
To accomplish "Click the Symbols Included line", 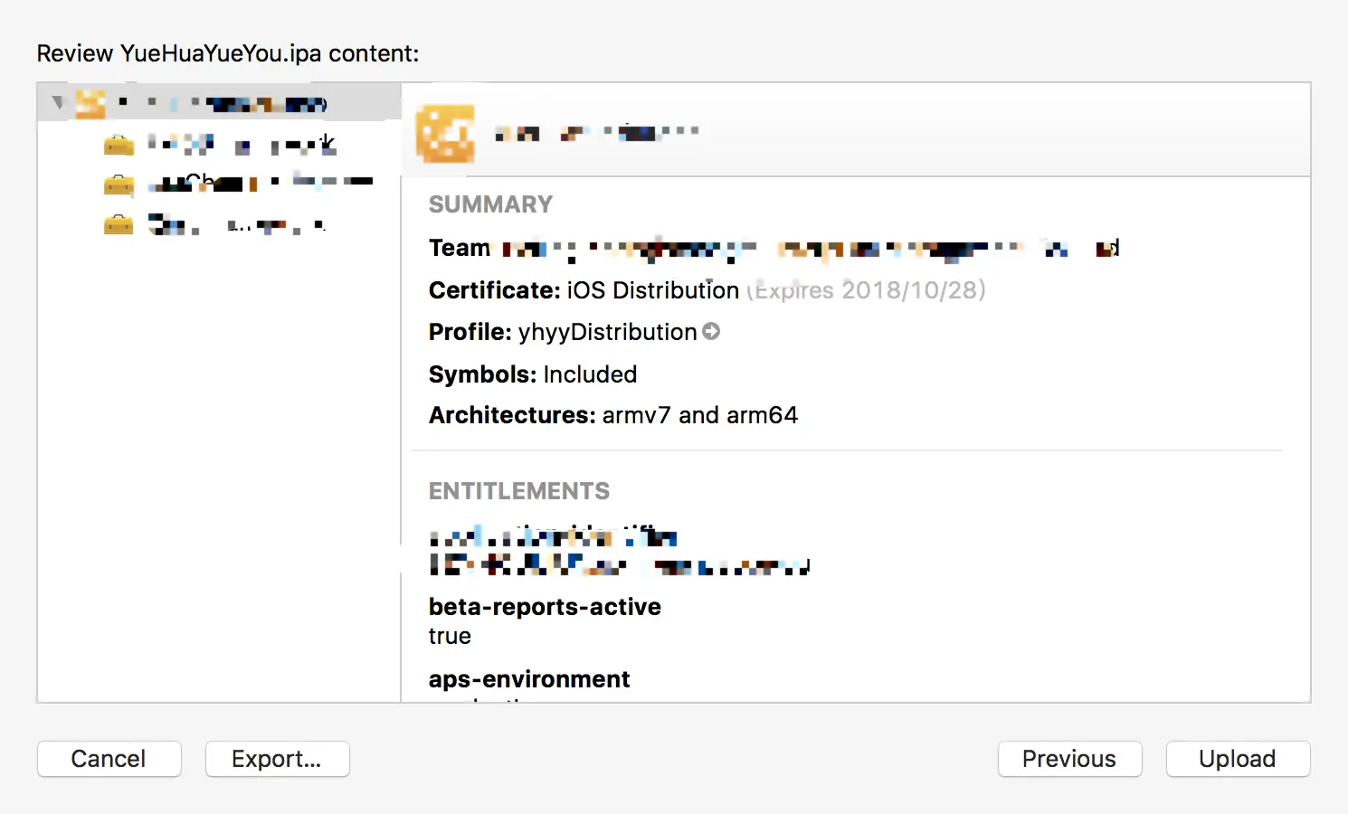I will [533, 374].
